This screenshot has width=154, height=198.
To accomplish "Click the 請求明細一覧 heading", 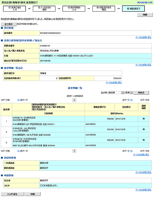I will 75,88.
